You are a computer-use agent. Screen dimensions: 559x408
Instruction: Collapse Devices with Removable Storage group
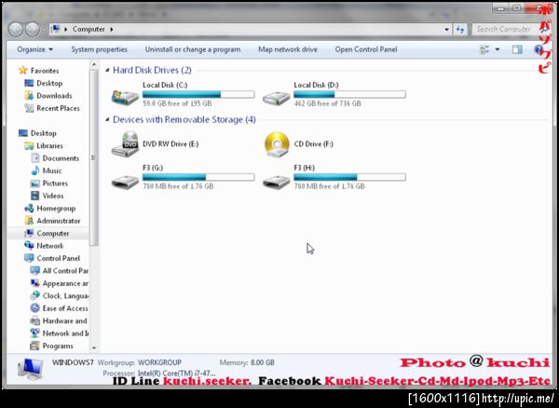point(107,120)
